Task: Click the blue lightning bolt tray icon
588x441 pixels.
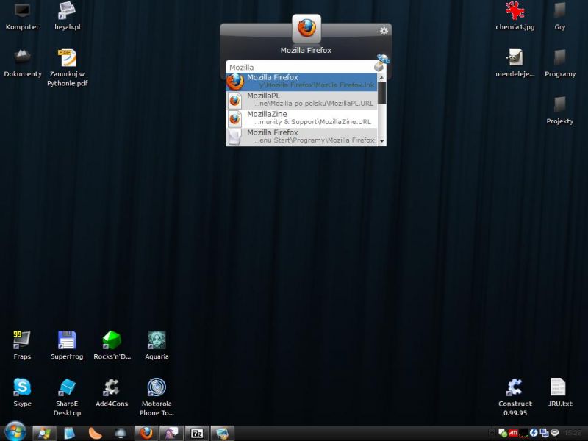Action: pos(534,433)
